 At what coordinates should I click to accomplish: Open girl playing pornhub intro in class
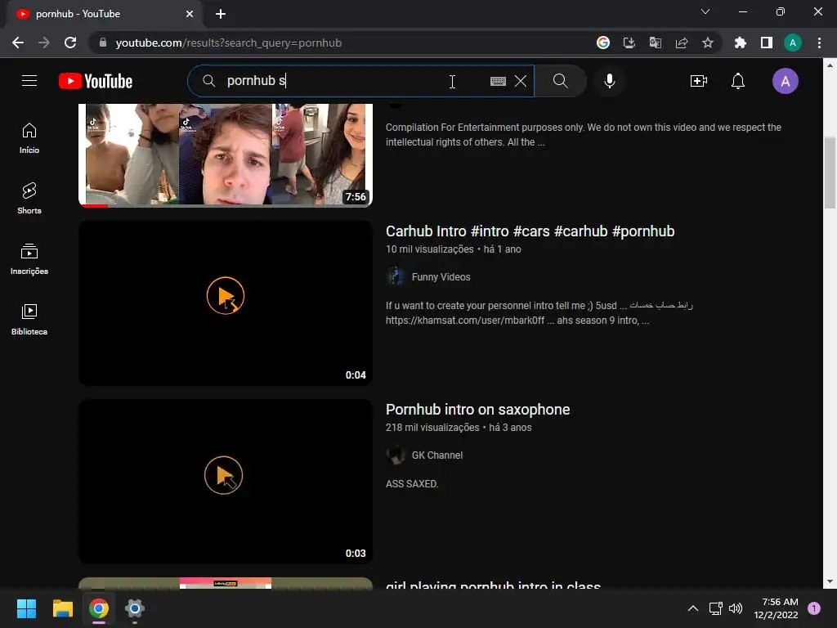[x=493, y=584]
